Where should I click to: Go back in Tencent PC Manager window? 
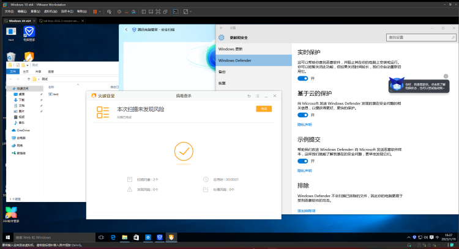point(127,29)
